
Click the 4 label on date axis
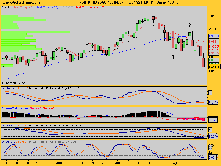click(6, 163)
